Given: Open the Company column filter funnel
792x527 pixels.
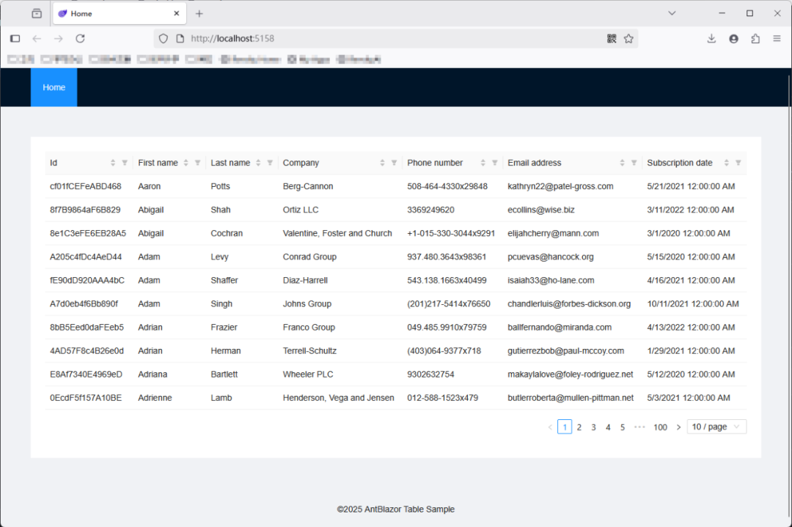Looking at the screenshot, I should click(x=393, y=162).
